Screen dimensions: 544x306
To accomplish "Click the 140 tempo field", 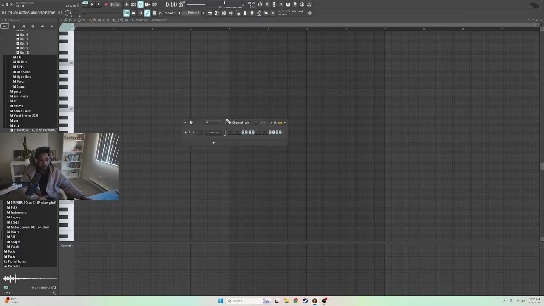I will [x=115, y=5].
